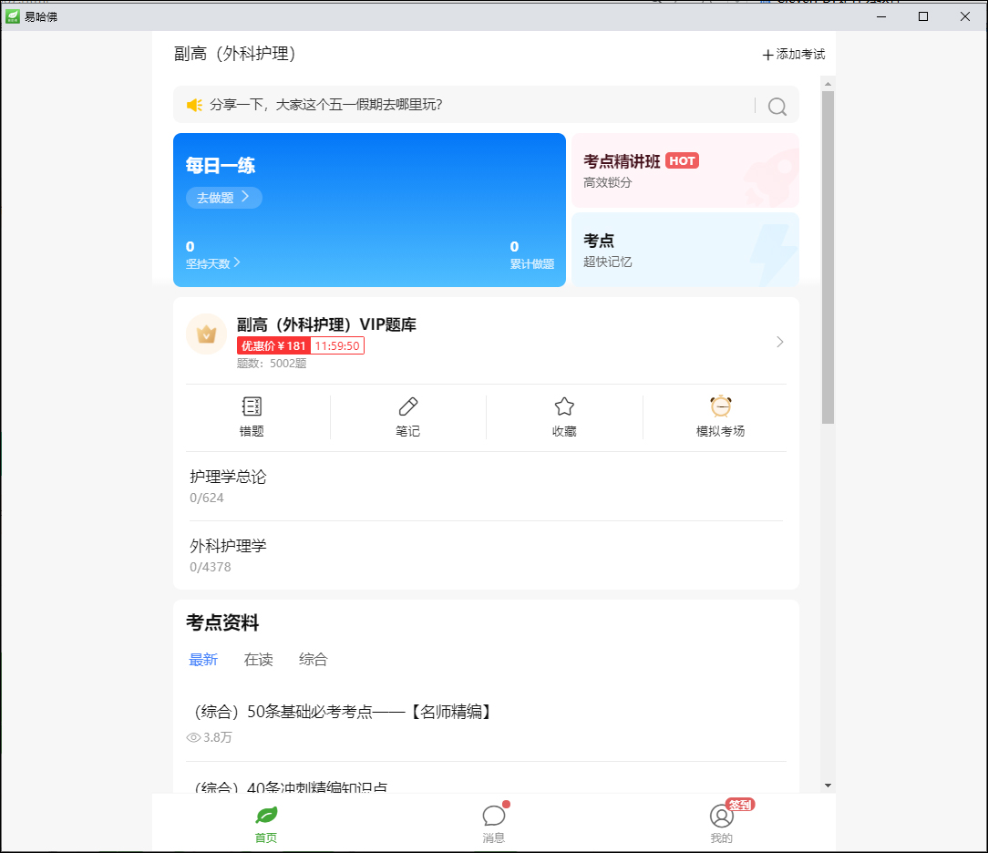Click the 消息 chat bubble icon
988x853 pixels.
point(493,816)
